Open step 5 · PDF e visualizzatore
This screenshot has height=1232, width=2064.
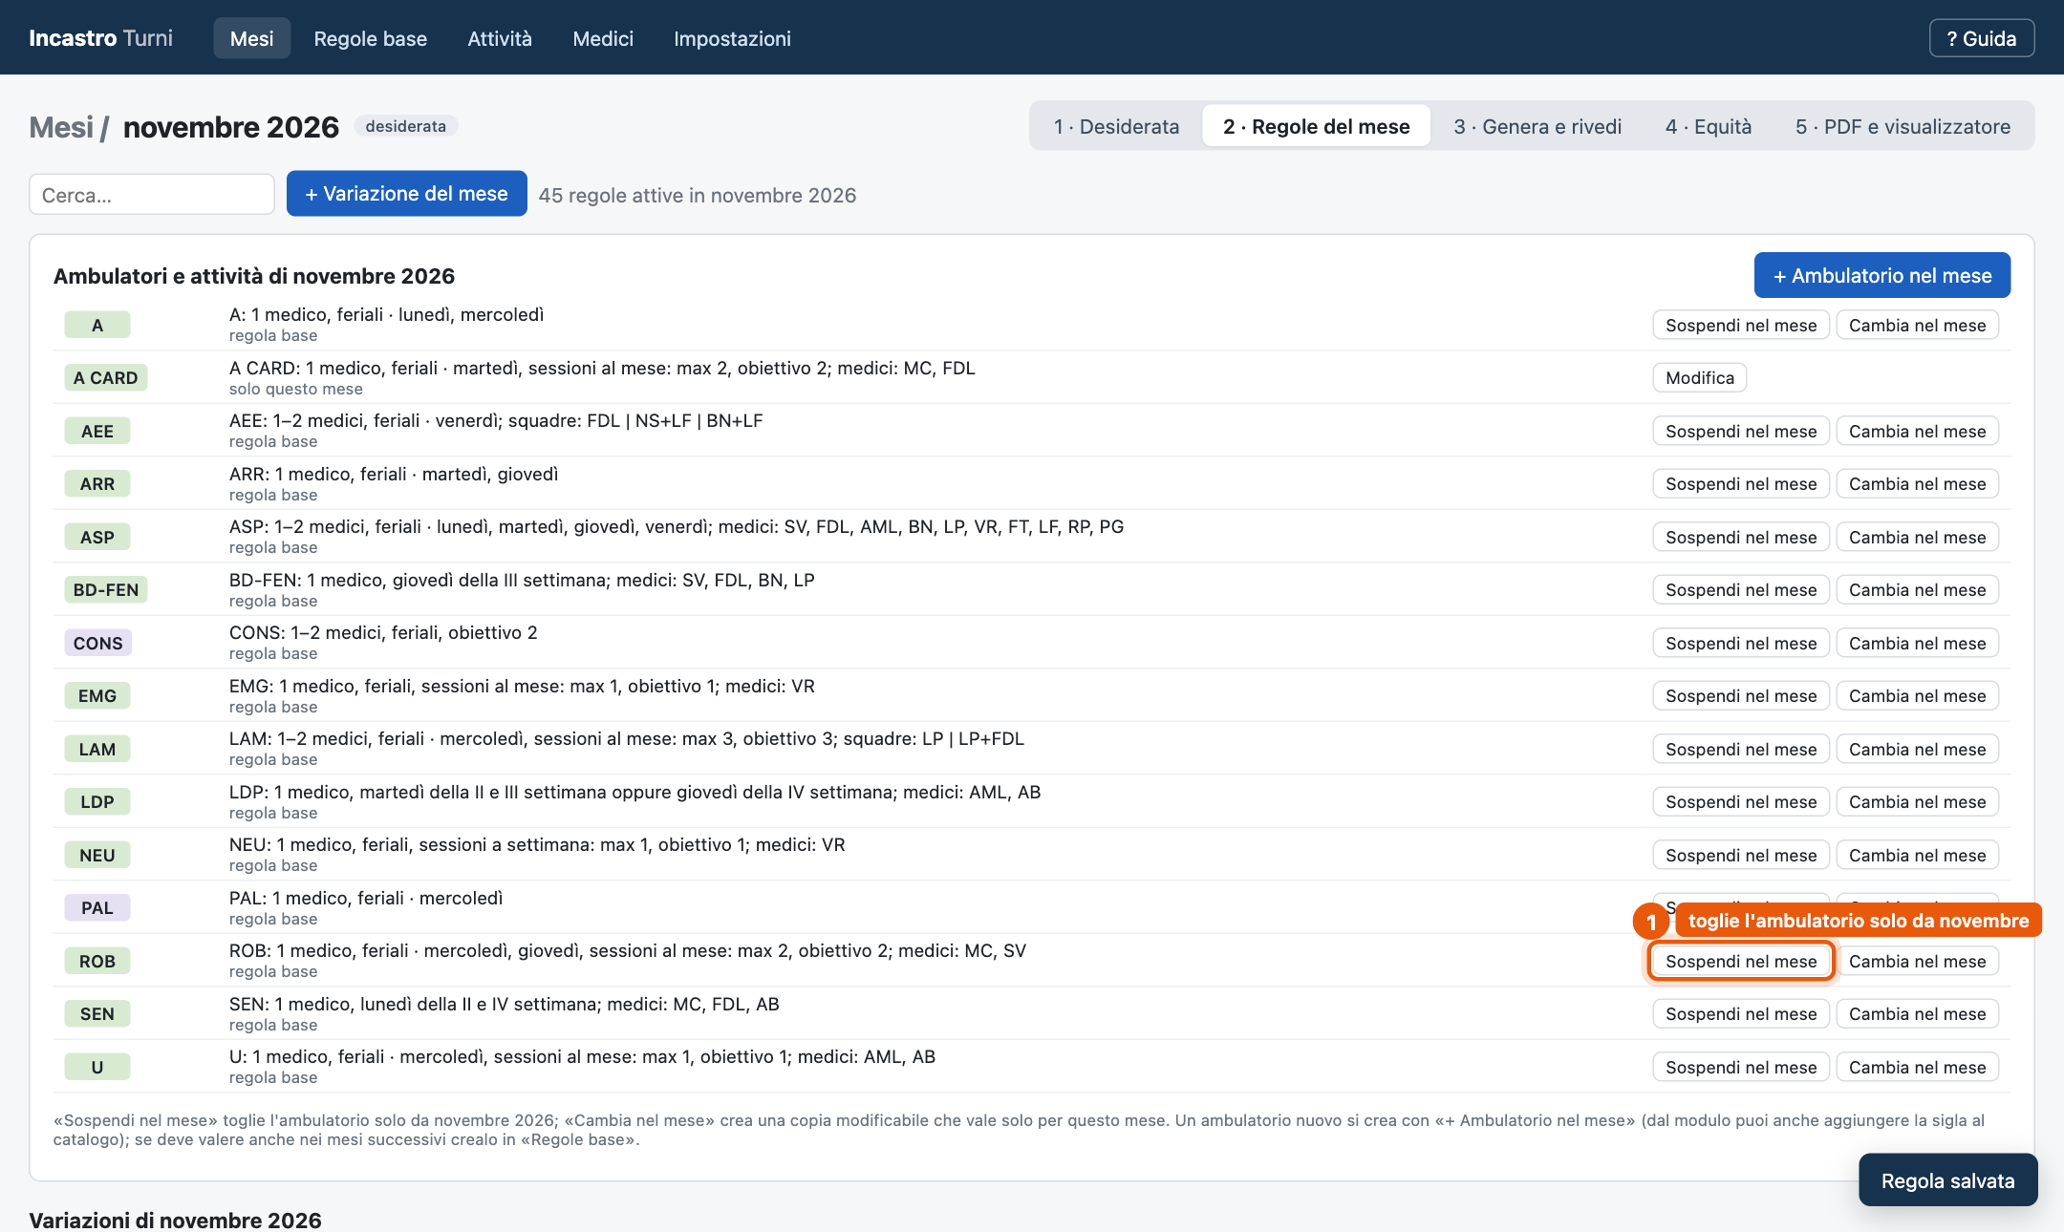pos(1903,126)
